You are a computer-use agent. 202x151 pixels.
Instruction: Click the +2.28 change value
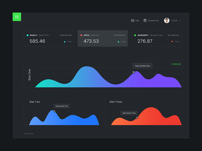[x=123, y=42]
